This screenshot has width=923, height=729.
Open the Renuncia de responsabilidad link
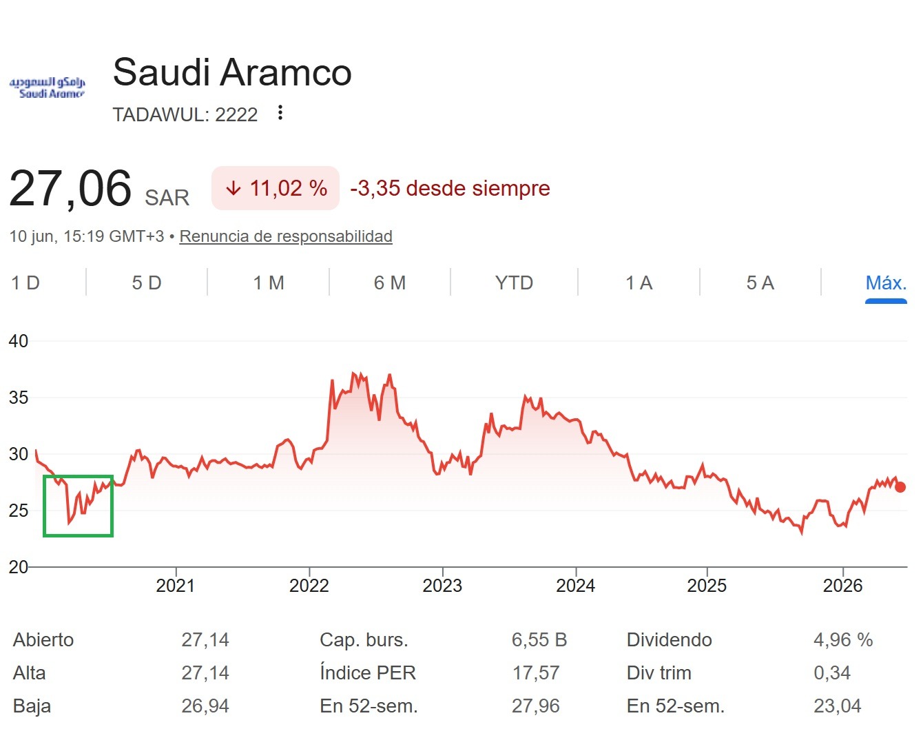(286, 236)
